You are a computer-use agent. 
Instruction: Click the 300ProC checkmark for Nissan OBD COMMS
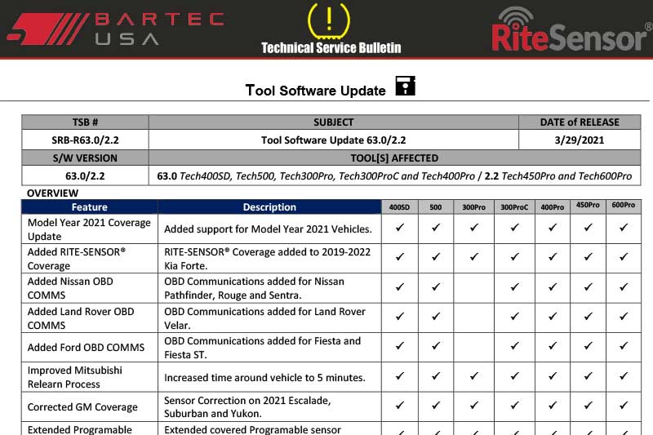[x=514, y=286]
